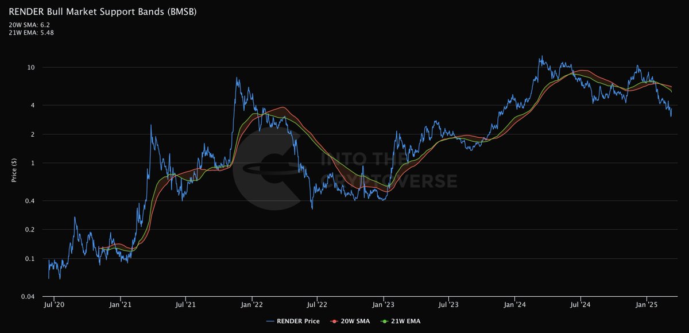Click the y-axis label 1
The height and width of the screenshot is (333, 689).
coord(33,163)
